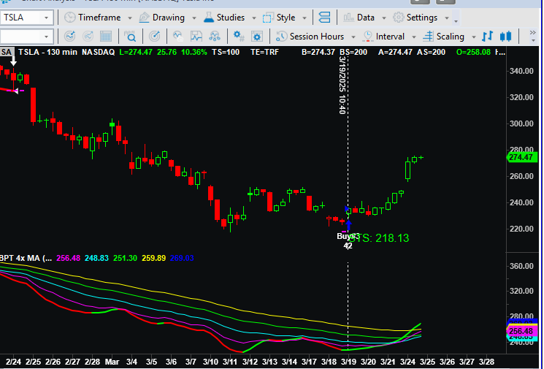Click the Buy signal marker on 3/19
Viewport: 544px width, 369px height.
pos(345,236)
